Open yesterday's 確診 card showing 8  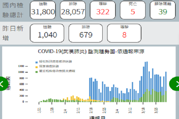pos(124,33)
